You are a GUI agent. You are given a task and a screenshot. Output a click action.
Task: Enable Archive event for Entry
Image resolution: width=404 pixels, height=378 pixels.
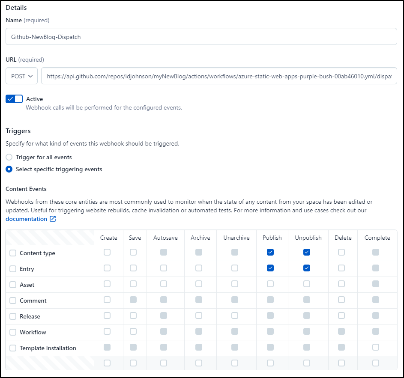click(199, 268)
